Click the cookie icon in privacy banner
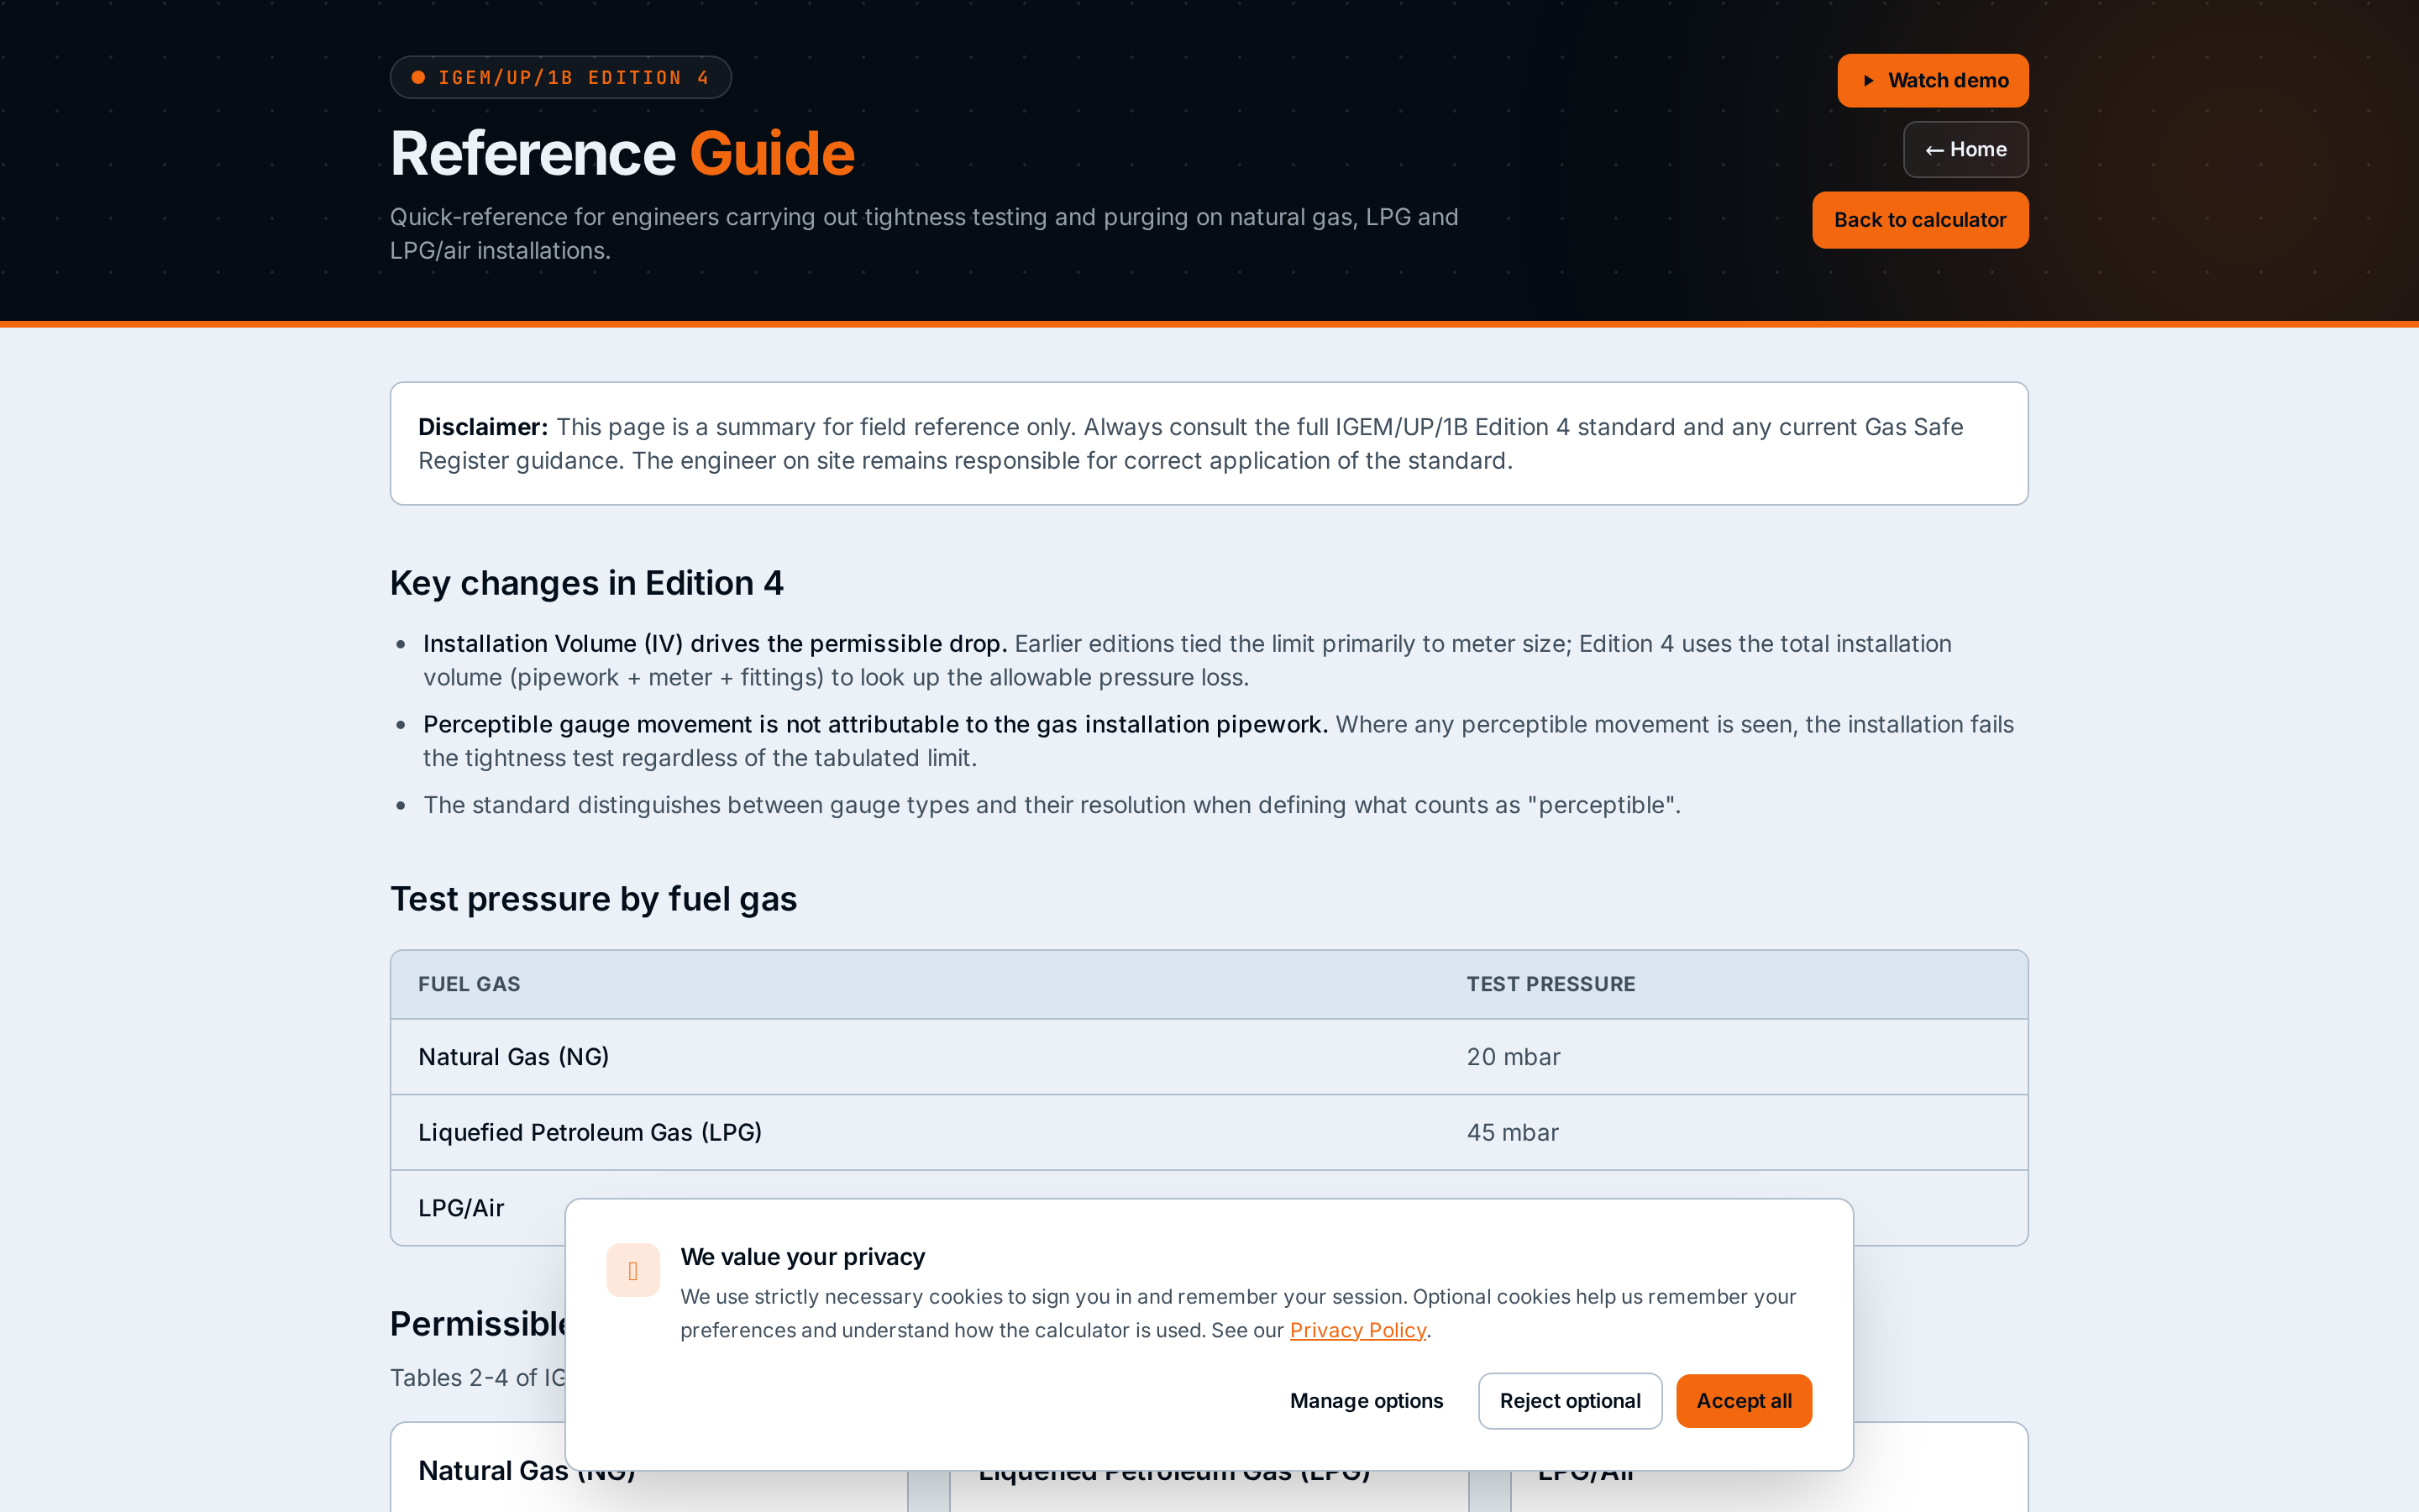 [632, 1270]
